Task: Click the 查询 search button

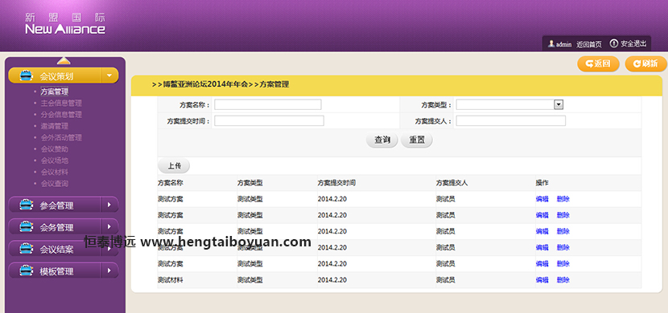Action: tap(382, 140)
